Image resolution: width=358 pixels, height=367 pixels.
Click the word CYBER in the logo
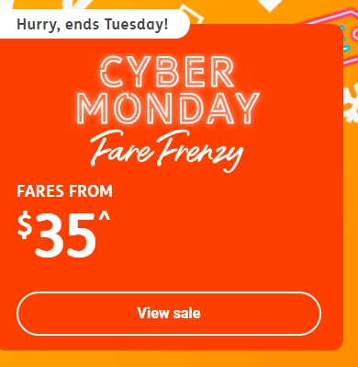(x=167, y=72)
